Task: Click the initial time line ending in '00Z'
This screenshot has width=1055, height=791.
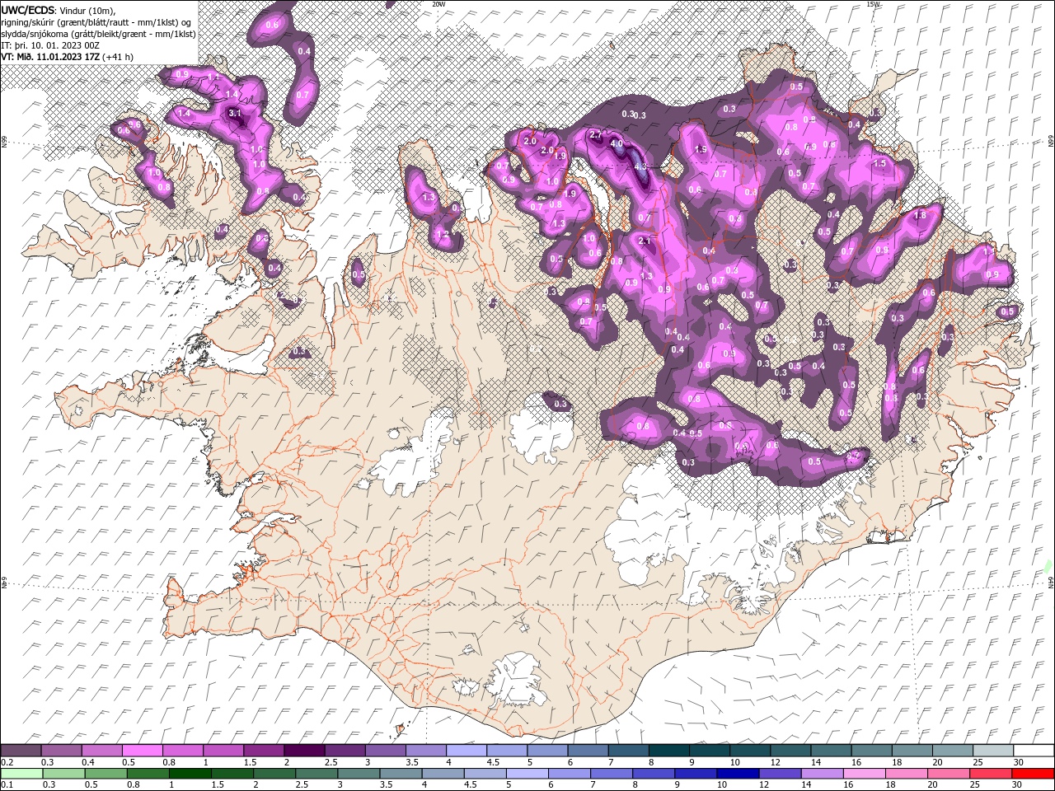Action: (x=49, y=45)
